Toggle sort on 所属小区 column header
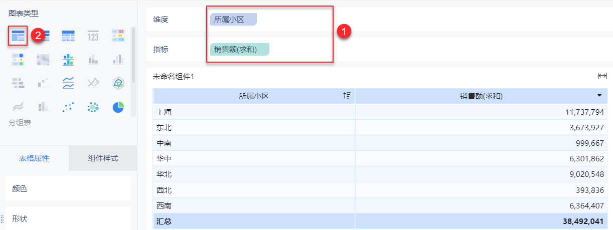613x230 pixels. coord(346,96)
